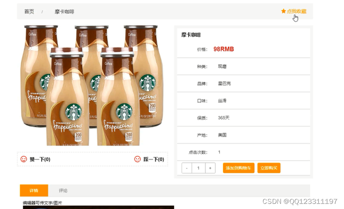Click the 98RMB price text
Screen dimensions: 344x209
[x=224, y=49]
